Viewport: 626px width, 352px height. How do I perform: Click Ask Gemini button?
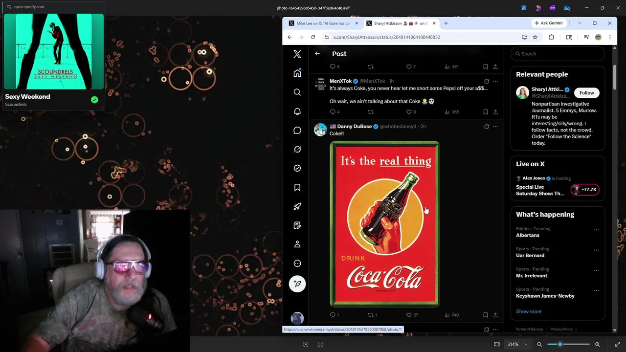tap(548, 23)
